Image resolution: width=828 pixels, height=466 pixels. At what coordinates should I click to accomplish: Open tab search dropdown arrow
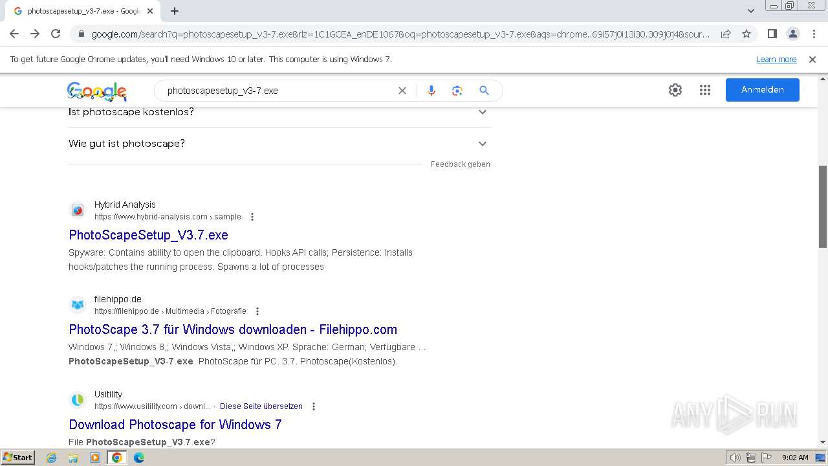tap(751, 11)
